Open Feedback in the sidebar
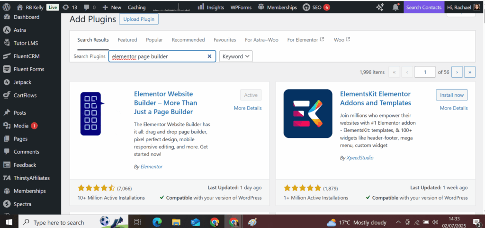Screen dimensions: 485x228 click(x=25, y=165)
